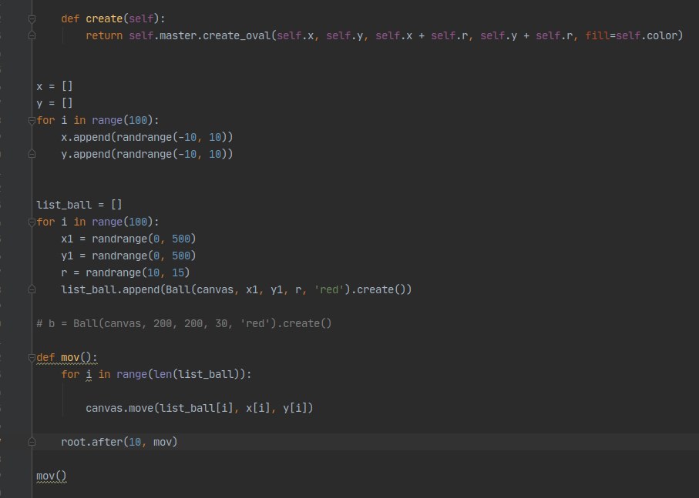Screen dimensions: 699x498
Task: Click the 'for i in range(len(list_ball)):' line
Action: click(x=156, y=374)
